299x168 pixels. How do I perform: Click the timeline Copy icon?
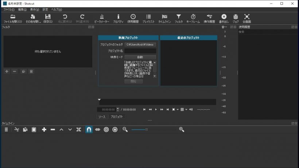(25, 129)
